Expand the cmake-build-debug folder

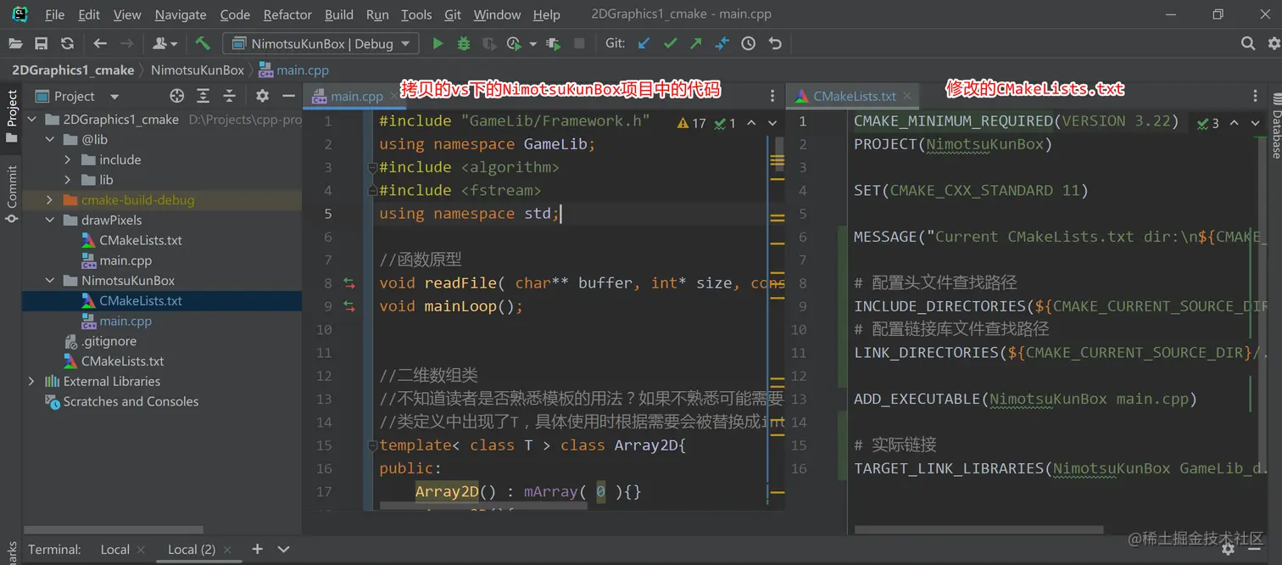coord(49,200)
